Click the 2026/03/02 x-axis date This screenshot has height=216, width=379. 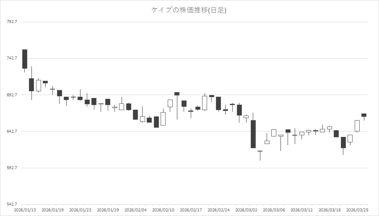pos(246,209)
